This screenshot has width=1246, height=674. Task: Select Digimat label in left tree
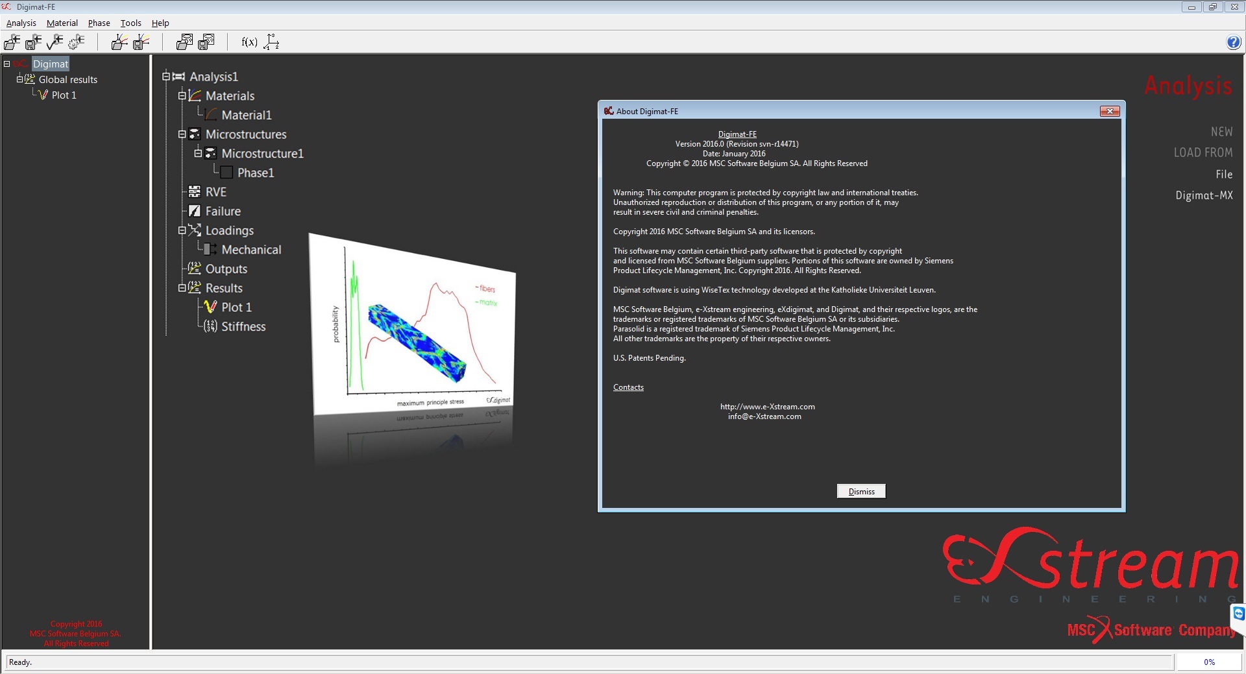click(x=51, y=64)
